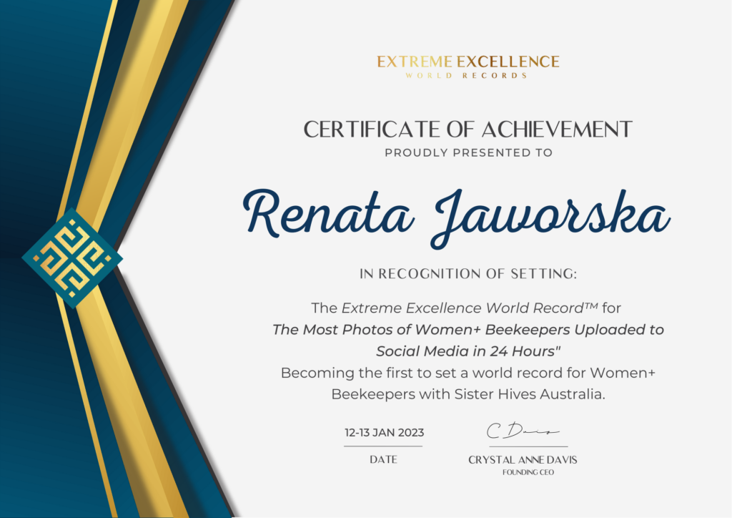Click the Becoming the first to set line

tap(468, 373)
